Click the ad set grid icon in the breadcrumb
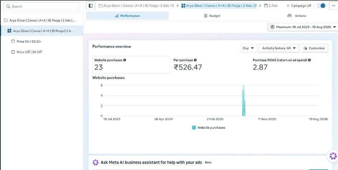 (183, 6)
